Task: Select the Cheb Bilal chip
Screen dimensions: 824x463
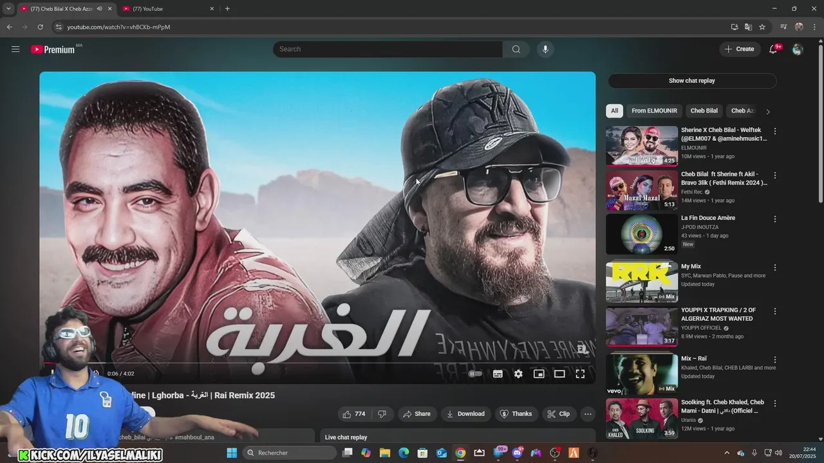Action: pyautogui.click(x=704, y=111)
